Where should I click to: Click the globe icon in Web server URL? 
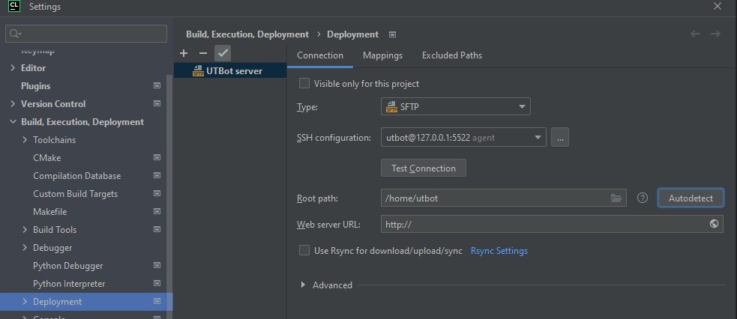coord(714,224)
